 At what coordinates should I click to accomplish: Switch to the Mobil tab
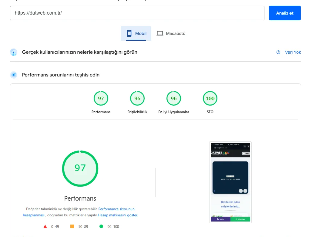136,33
